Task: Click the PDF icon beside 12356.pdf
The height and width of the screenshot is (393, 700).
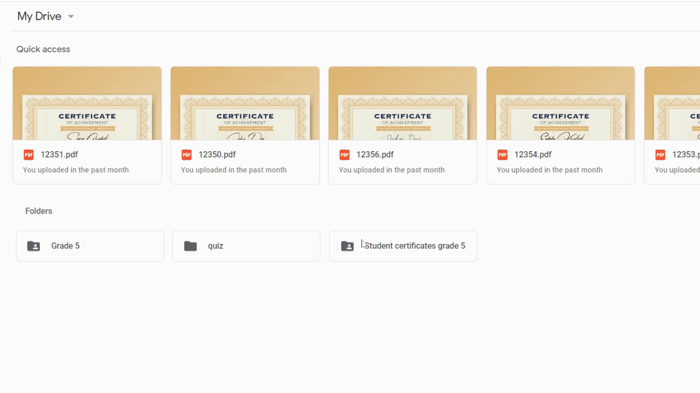Action: coord(345,155)
